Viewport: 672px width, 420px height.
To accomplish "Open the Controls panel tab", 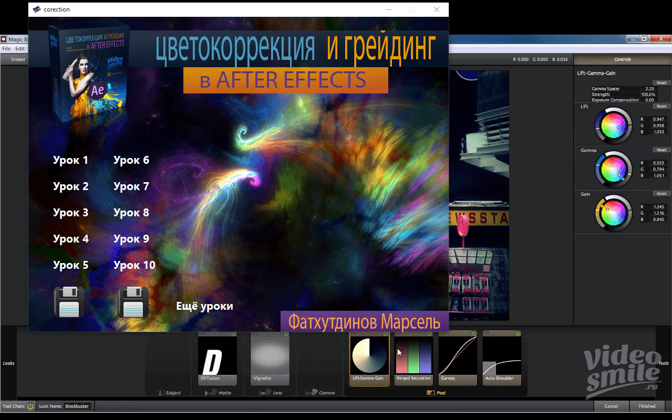I will pos(623,59).
